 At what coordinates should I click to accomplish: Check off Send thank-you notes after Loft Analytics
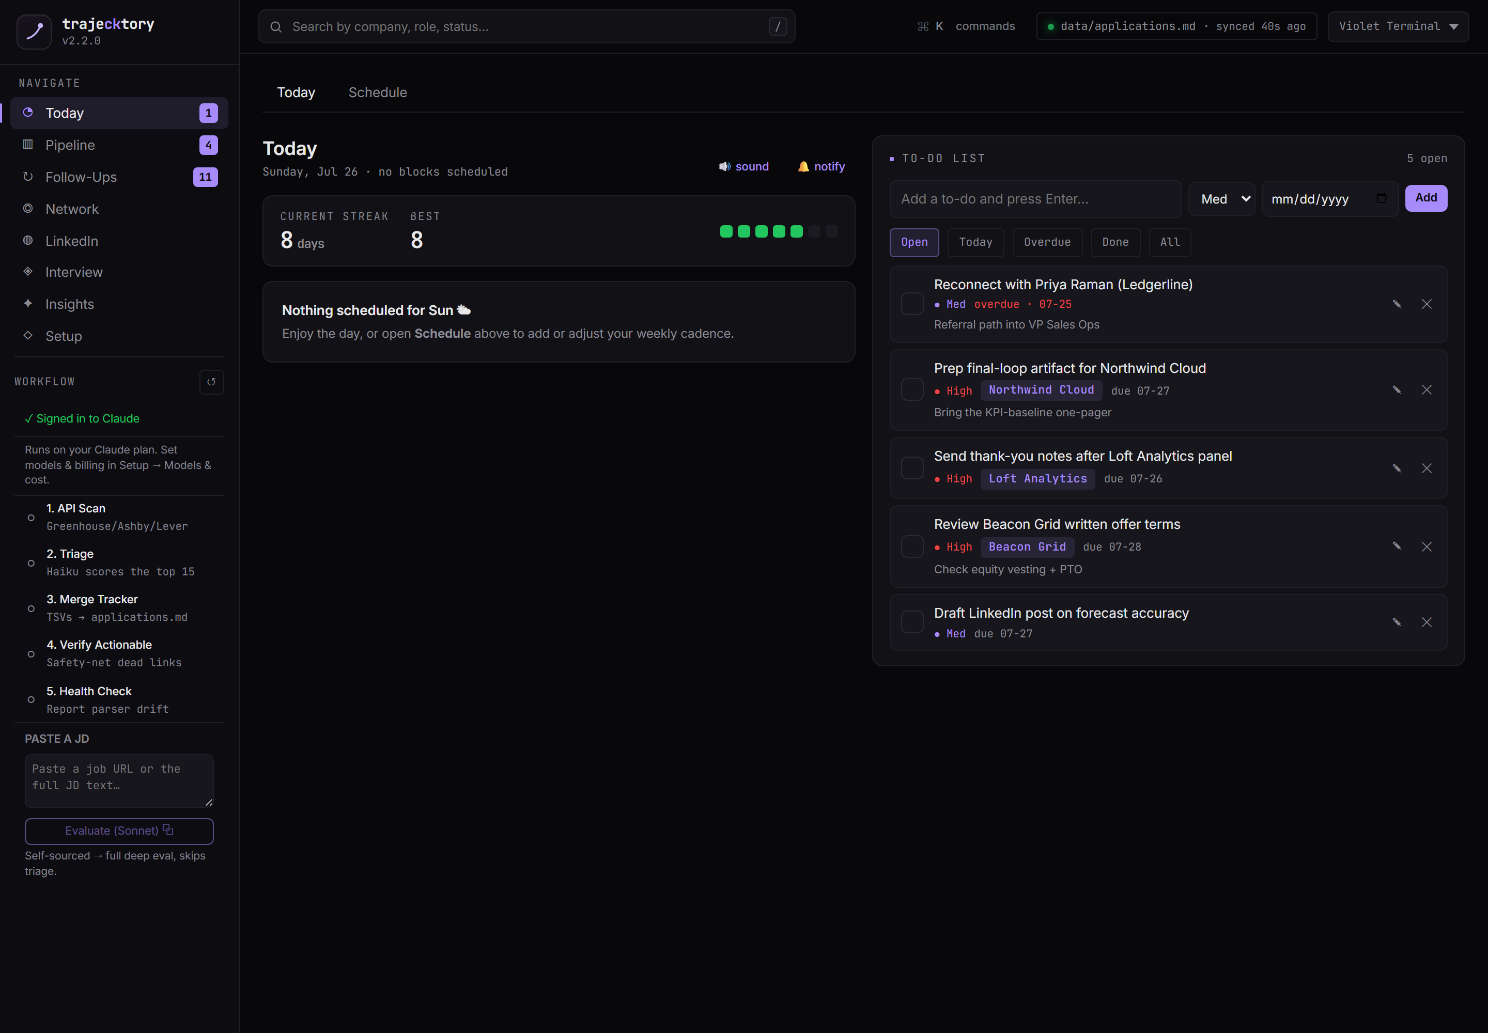(912, 468)
